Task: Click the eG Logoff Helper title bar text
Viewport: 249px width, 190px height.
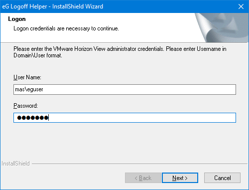Action: 53,6
